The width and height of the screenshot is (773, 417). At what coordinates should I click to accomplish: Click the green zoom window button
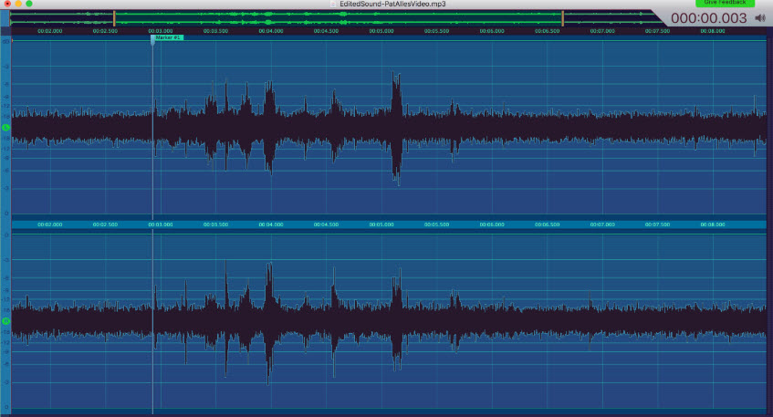pos(29,4)
